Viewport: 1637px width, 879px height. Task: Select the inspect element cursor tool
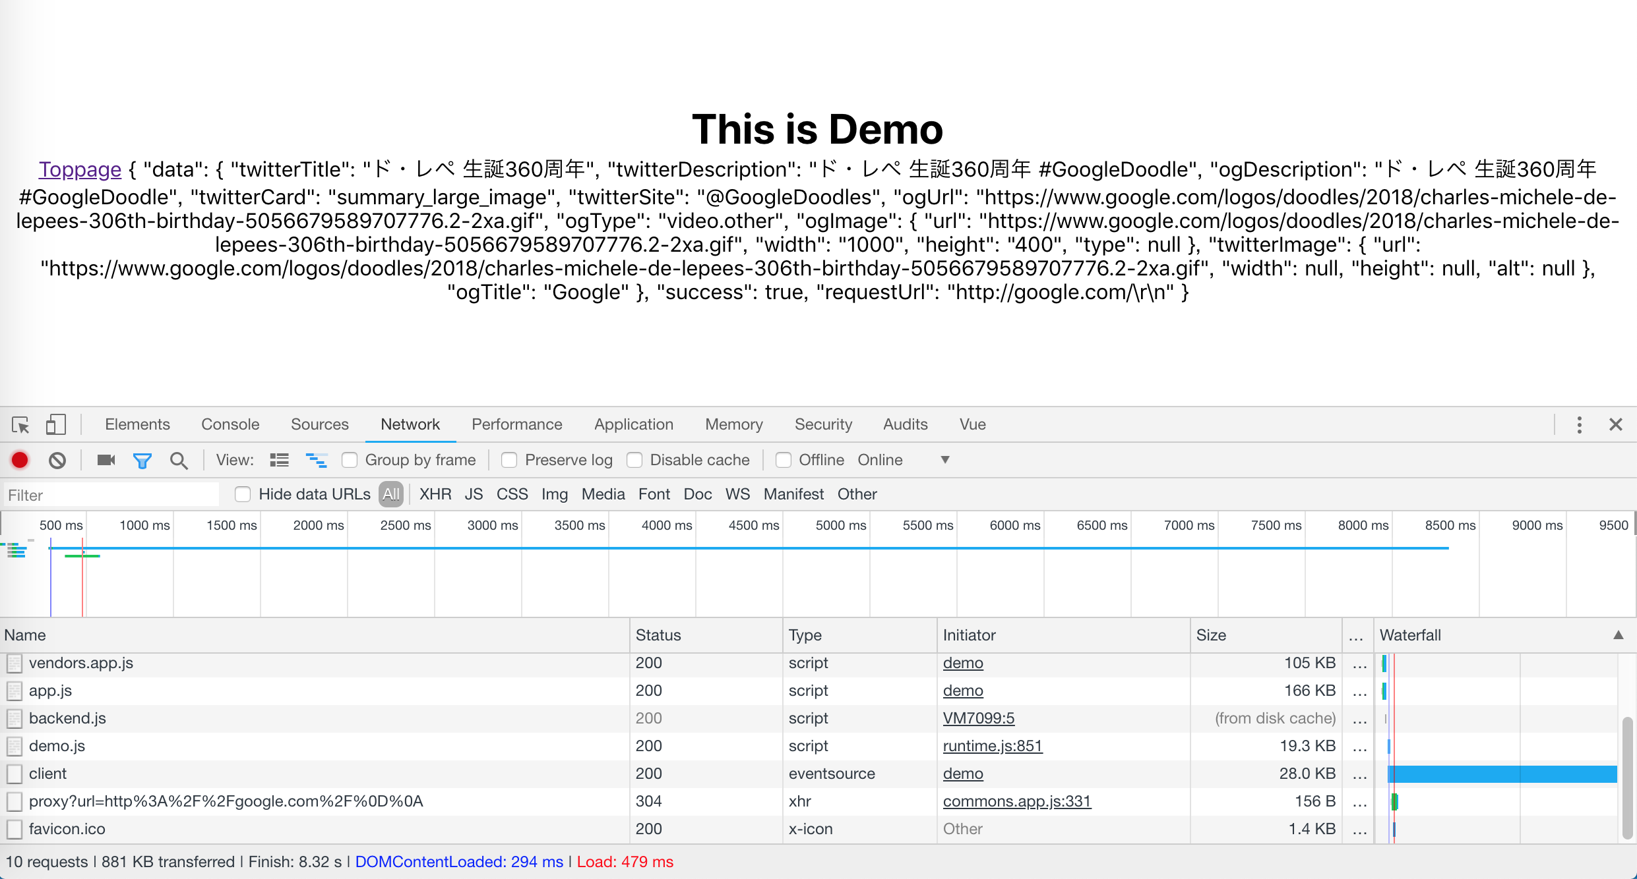(20, 425)
